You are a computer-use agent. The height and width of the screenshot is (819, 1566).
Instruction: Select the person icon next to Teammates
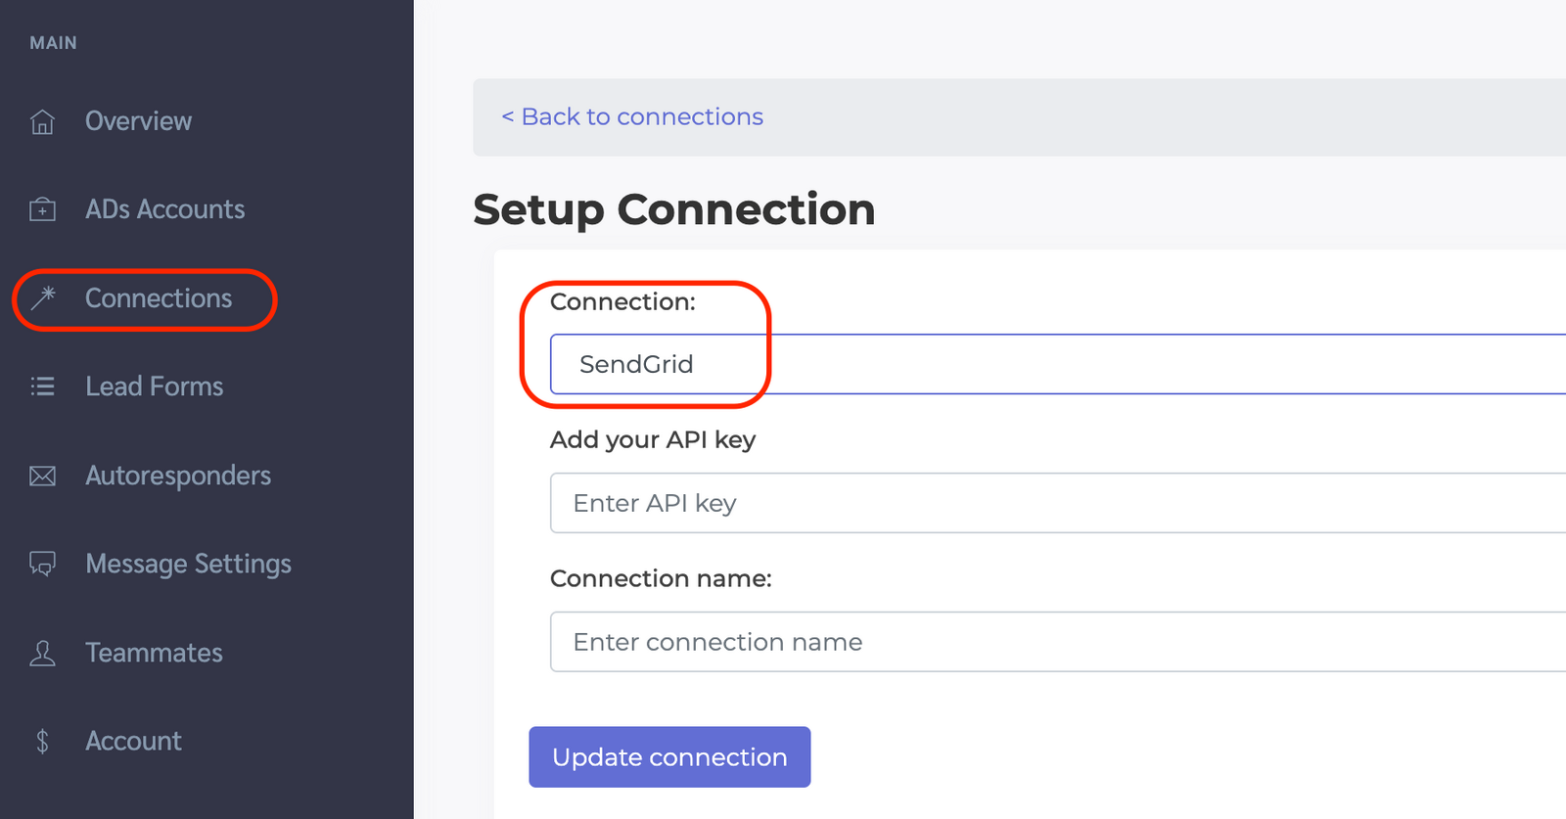point(42,653)
